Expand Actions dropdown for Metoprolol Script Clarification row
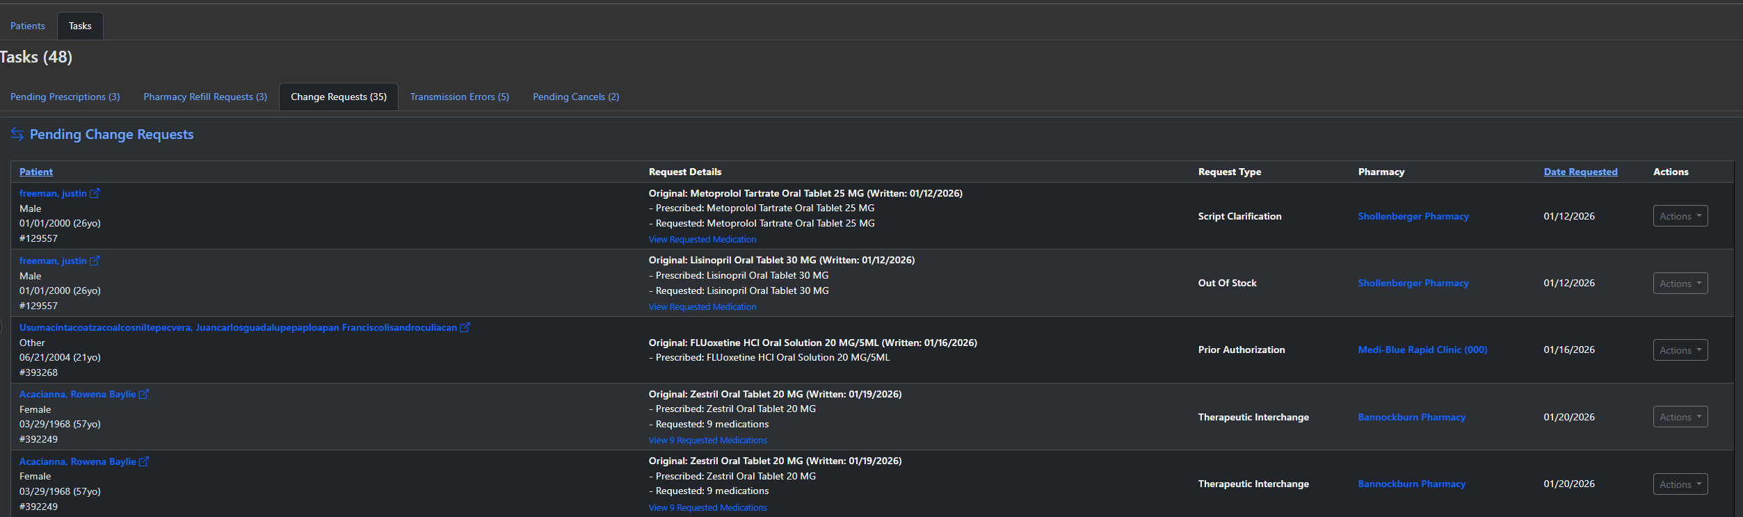 pos(1680,216)
